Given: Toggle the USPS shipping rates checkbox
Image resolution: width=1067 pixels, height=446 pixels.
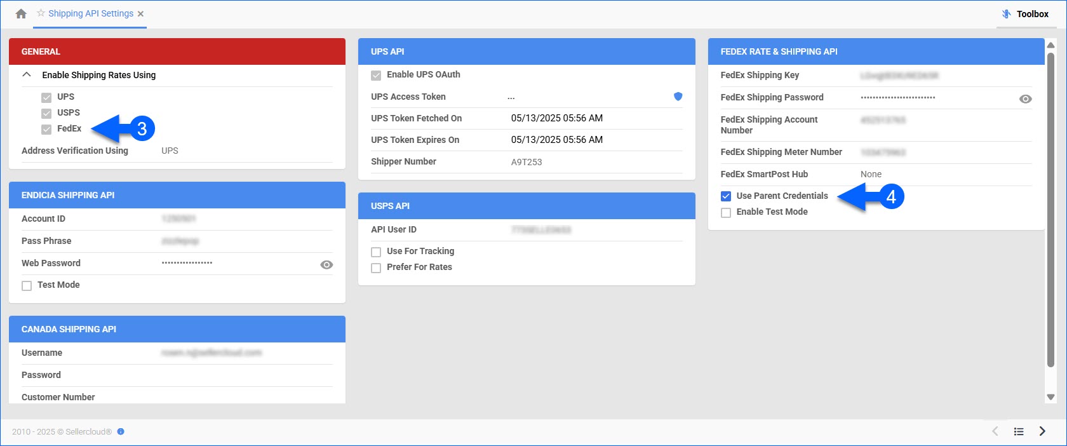Looking at the screenshot, I should [x=46, y=113].
